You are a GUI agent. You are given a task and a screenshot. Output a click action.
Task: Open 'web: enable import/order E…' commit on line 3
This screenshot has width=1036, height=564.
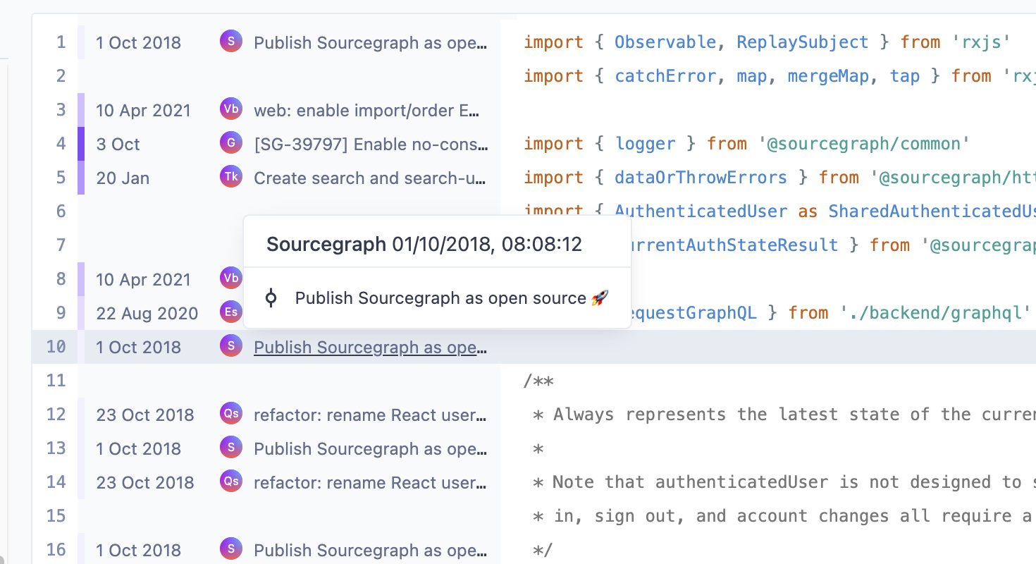pos(366,111)
